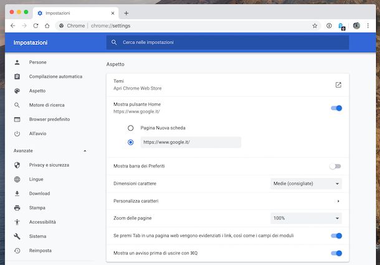
Task: Click the All'avvio power icon
Action: tap(17, 134)
